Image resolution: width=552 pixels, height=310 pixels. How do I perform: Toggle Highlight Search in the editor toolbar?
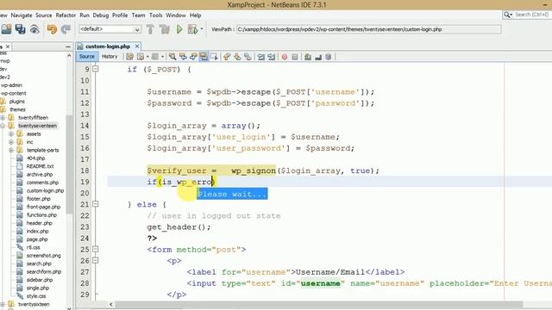(x=204, y=57)
